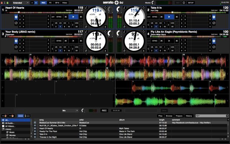Open the Extended display mode dropdown
The width and height of the screenshot is (230, 144).
click(21, 3)
